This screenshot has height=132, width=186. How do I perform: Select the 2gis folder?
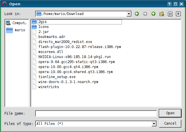pyautogui.click(x=77, y=22)
